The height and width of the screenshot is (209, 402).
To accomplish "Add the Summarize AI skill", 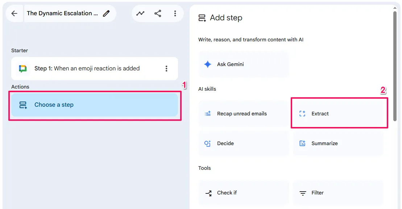I will pos(338,143).
